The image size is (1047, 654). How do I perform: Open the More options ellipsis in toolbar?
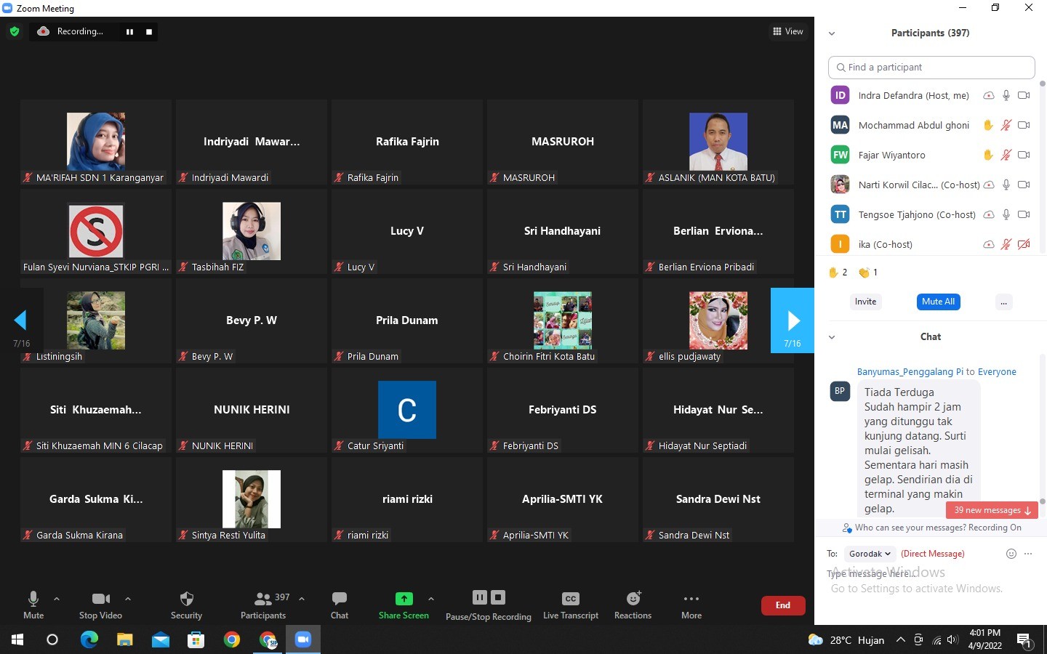pyautogui.click(x=691, y=604)
